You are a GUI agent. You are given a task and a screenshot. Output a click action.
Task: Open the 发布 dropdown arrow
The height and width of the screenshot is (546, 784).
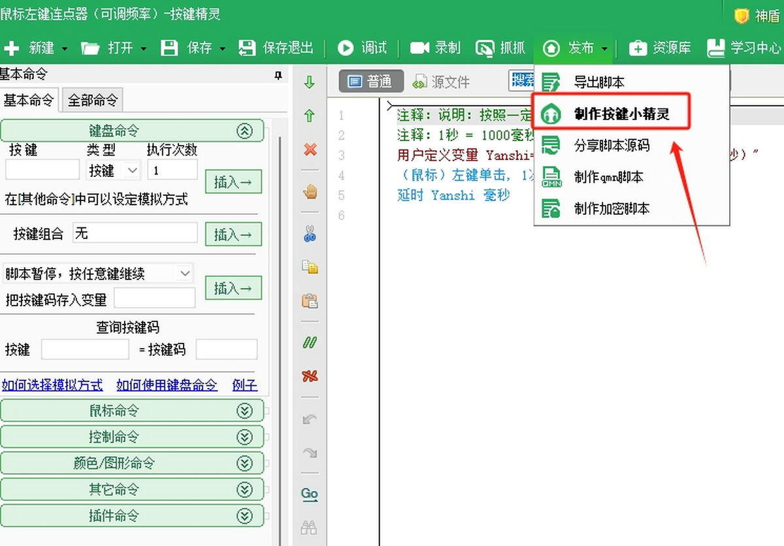pyautogui.click(x=604, y=48)
